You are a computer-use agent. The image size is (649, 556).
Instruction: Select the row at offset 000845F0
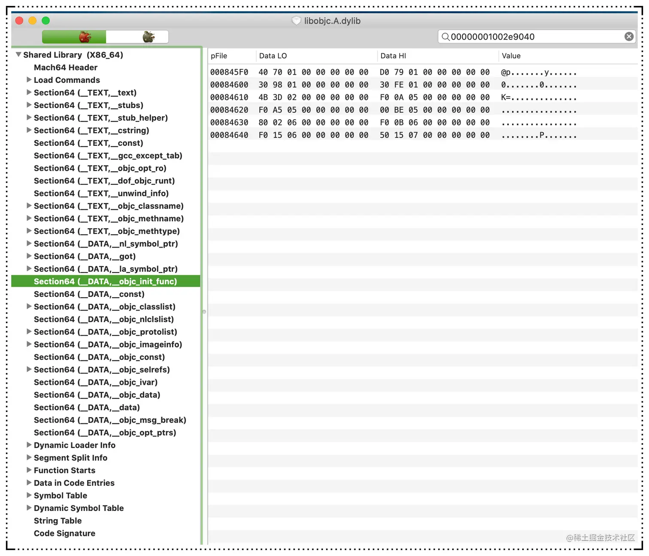(x=423, y=72)
